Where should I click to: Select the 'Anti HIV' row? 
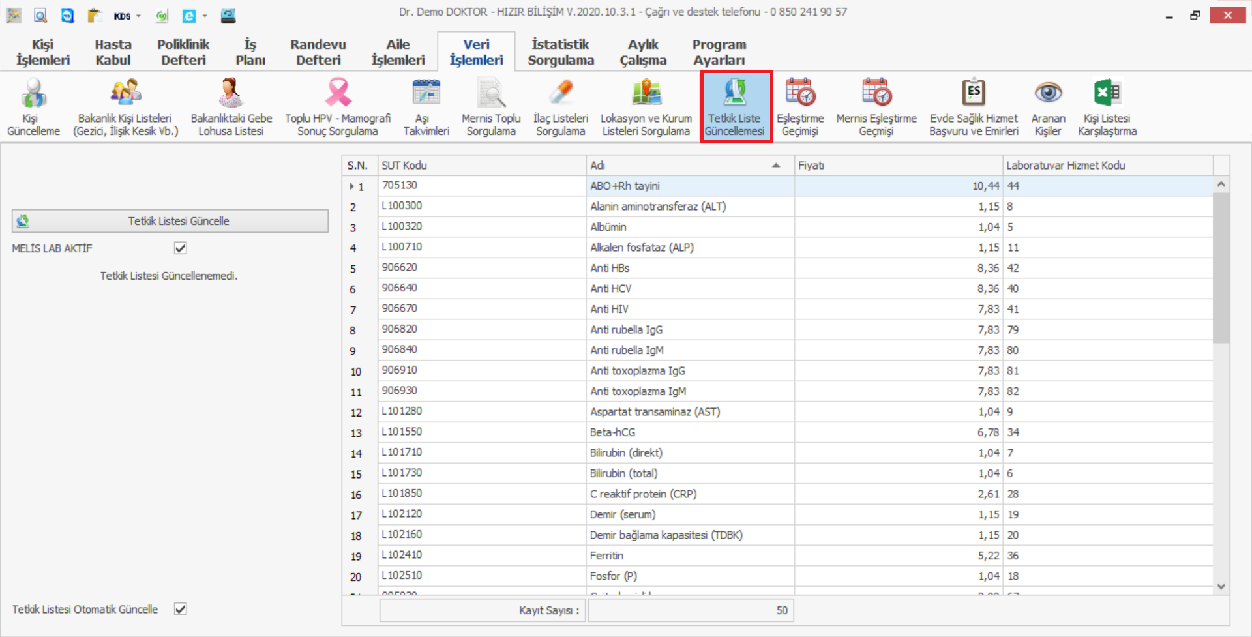click(x=777, y=309)
